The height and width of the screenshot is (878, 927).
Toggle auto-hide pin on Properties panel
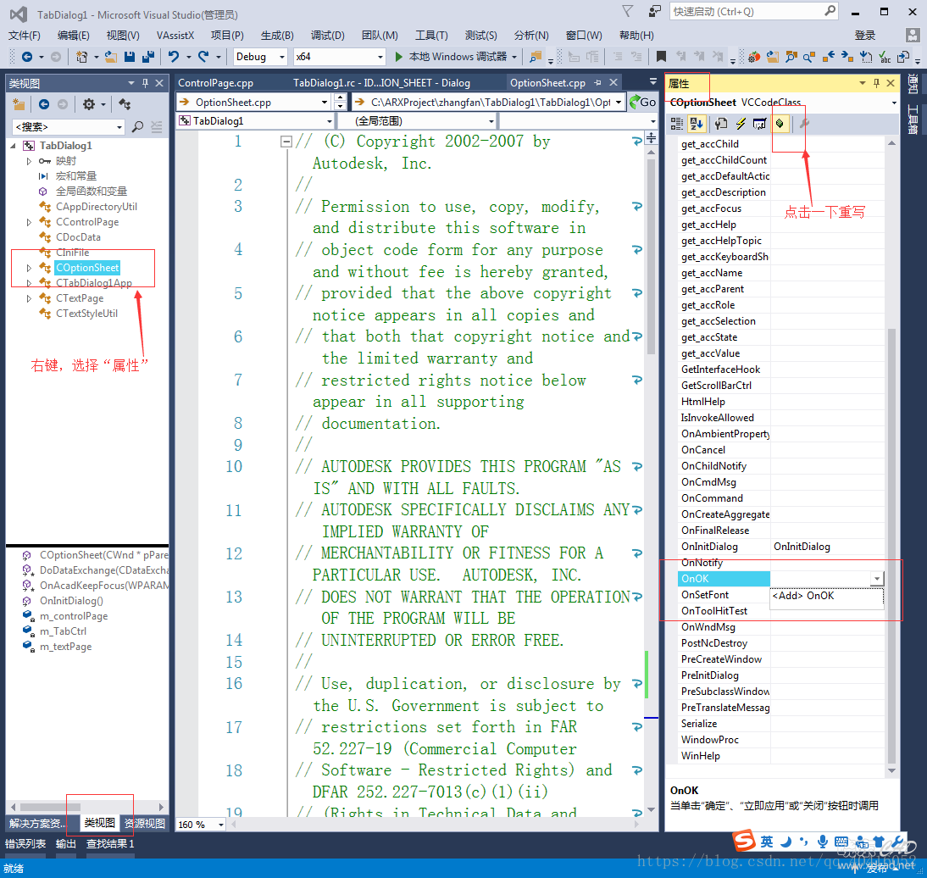(x=876, y=83)
